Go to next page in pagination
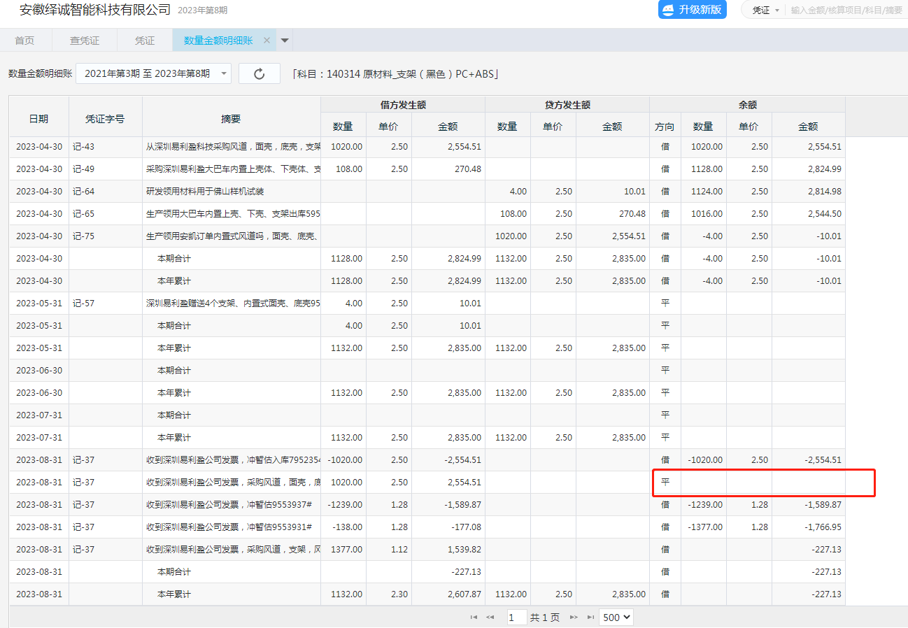 coord(574,618)
